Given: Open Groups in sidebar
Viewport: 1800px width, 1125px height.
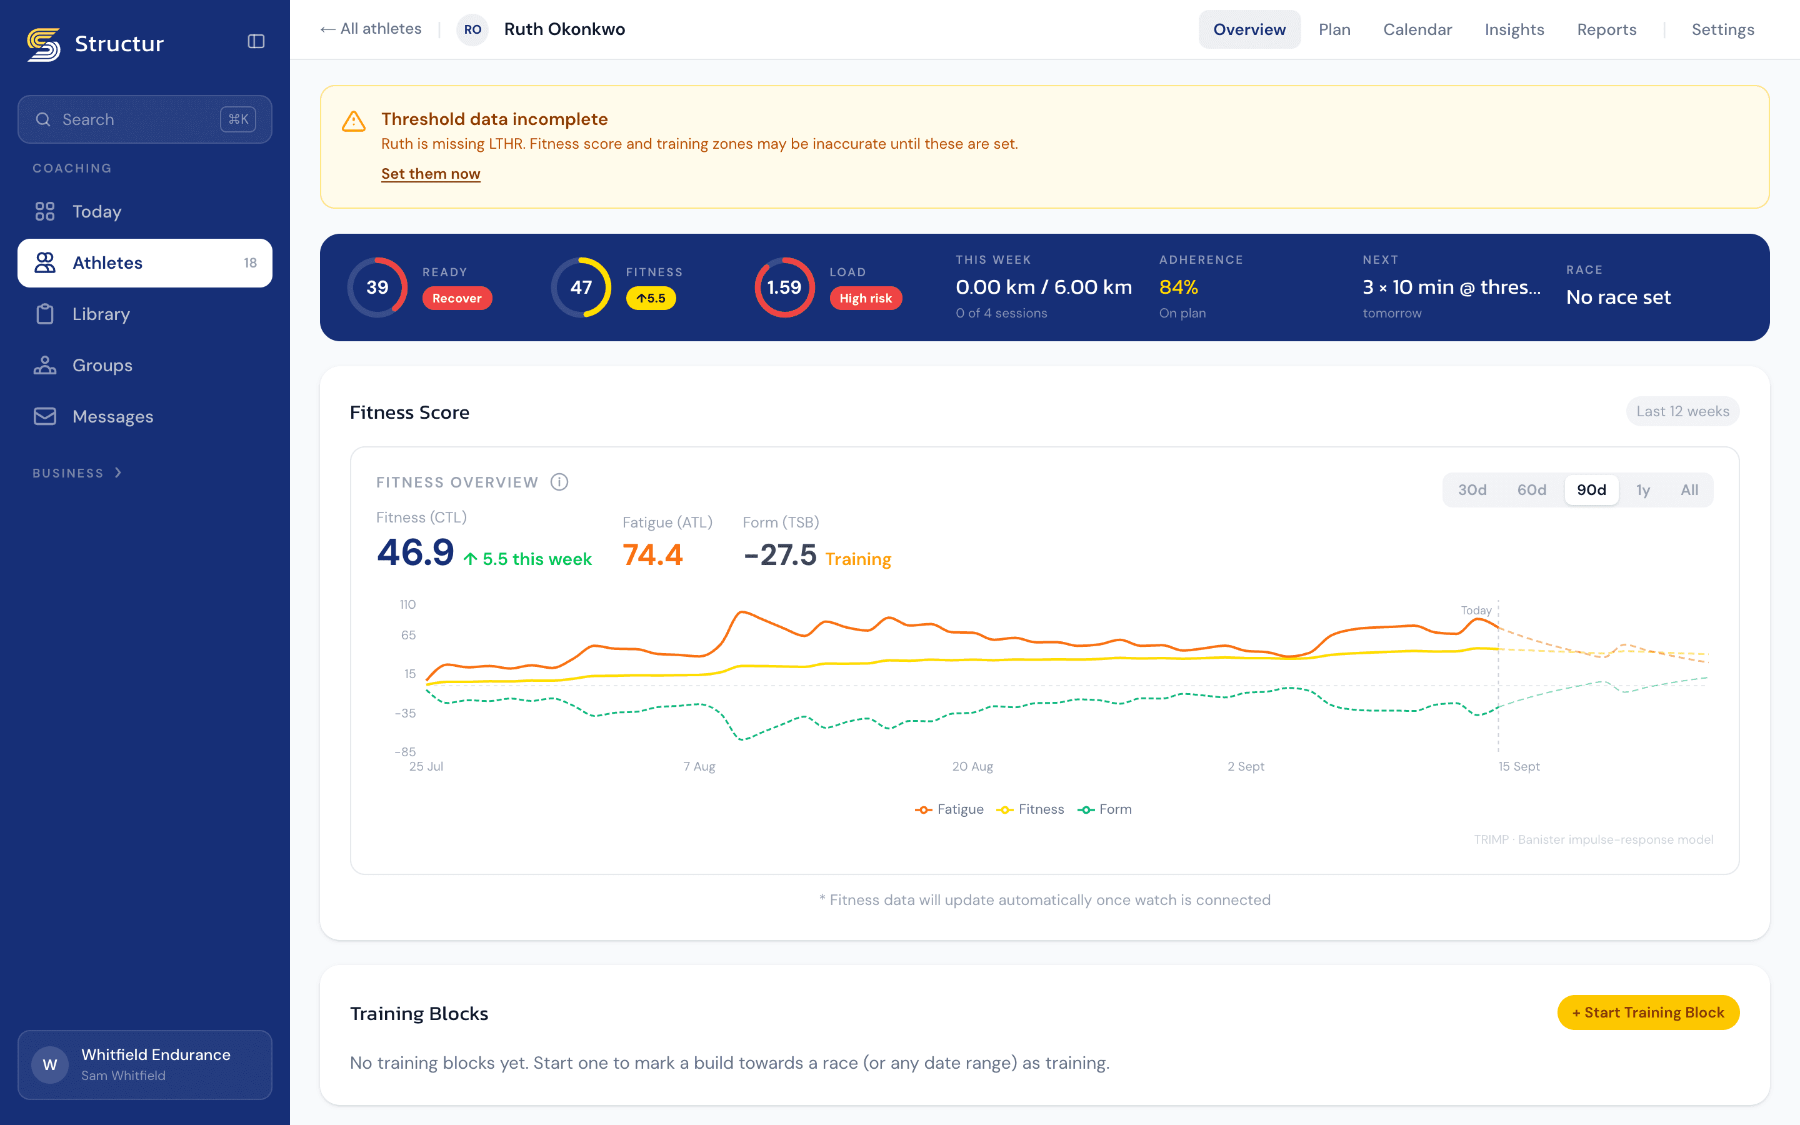Looking at the screenshot, I should coord(145,366).
